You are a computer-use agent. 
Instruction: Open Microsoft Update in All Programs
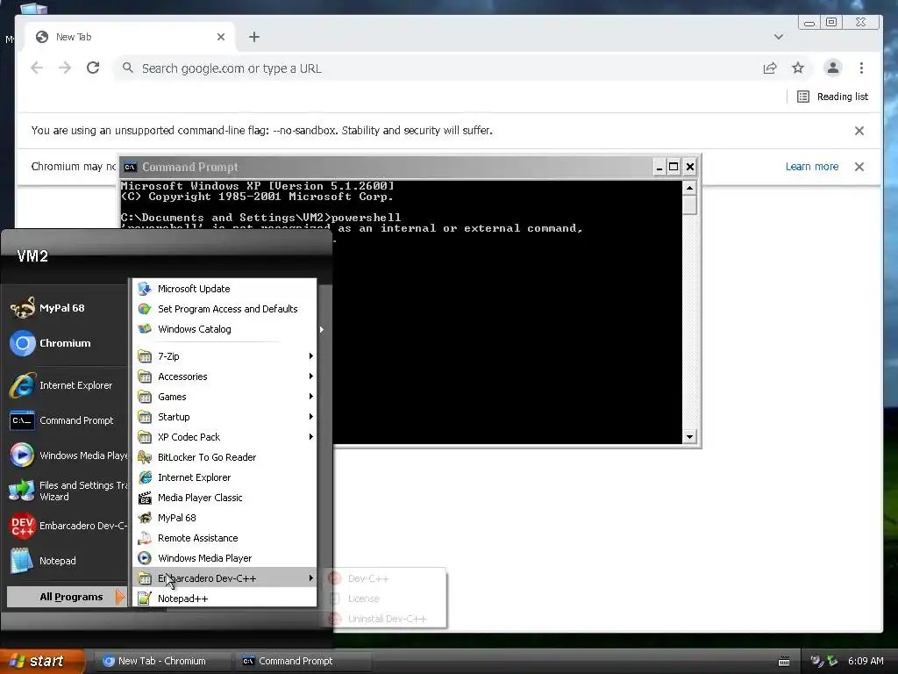click(224, 288)
